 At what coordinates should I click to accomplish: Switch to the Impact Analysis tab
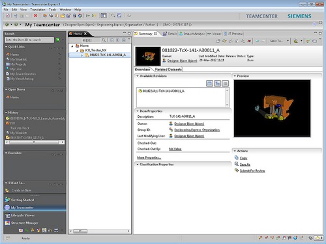(192, 34)
